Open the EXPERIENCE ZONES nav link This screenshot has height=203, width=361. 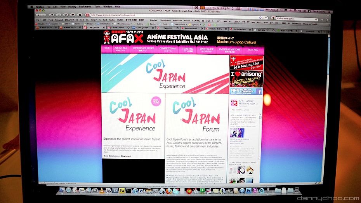click(x=143, y=49)
